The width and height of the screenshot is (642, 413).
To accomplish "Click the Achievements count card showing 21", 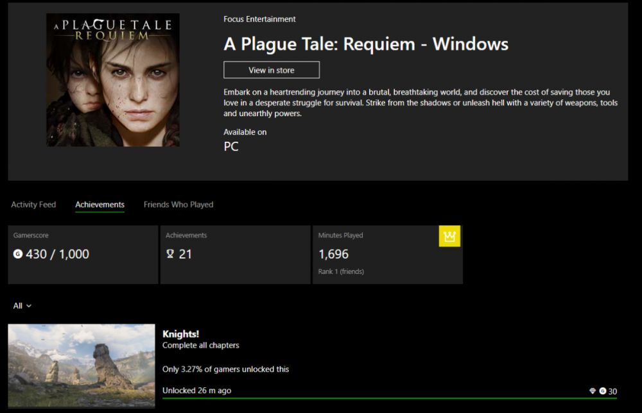I will (236, 255).
